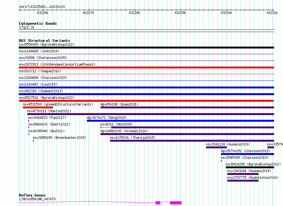This screenshot has width=283, height=206.
Task: Click nsv962328 (Sudmant2013) variant label
Action: pyautogui.click(x=41, y=91)
